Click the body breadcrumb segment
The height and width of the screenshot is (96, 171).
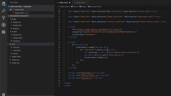[x=83, y=7]
